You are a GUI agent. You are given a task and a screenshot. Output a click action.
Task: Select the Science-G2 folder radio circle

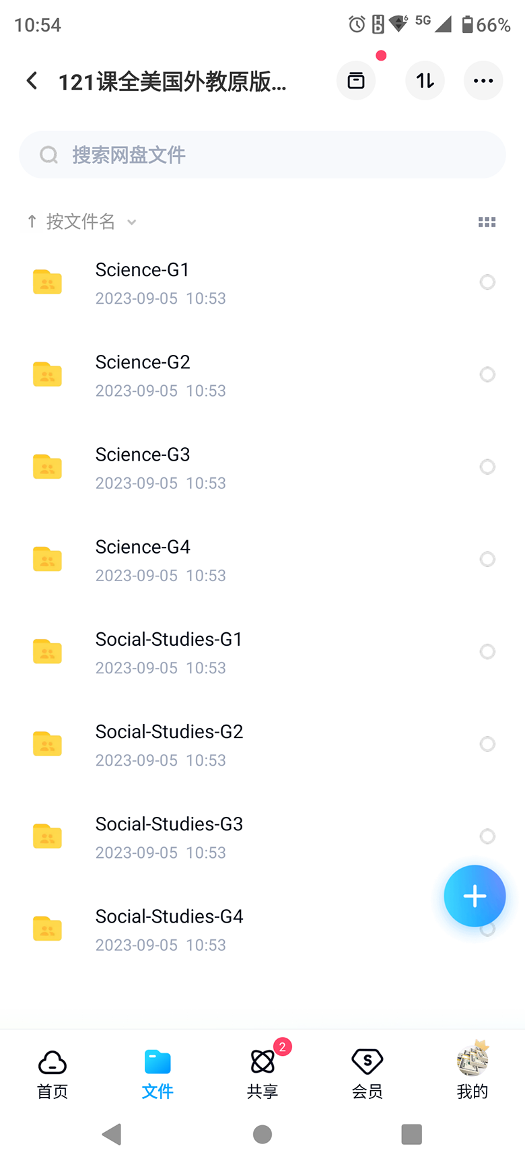(487, 374)
